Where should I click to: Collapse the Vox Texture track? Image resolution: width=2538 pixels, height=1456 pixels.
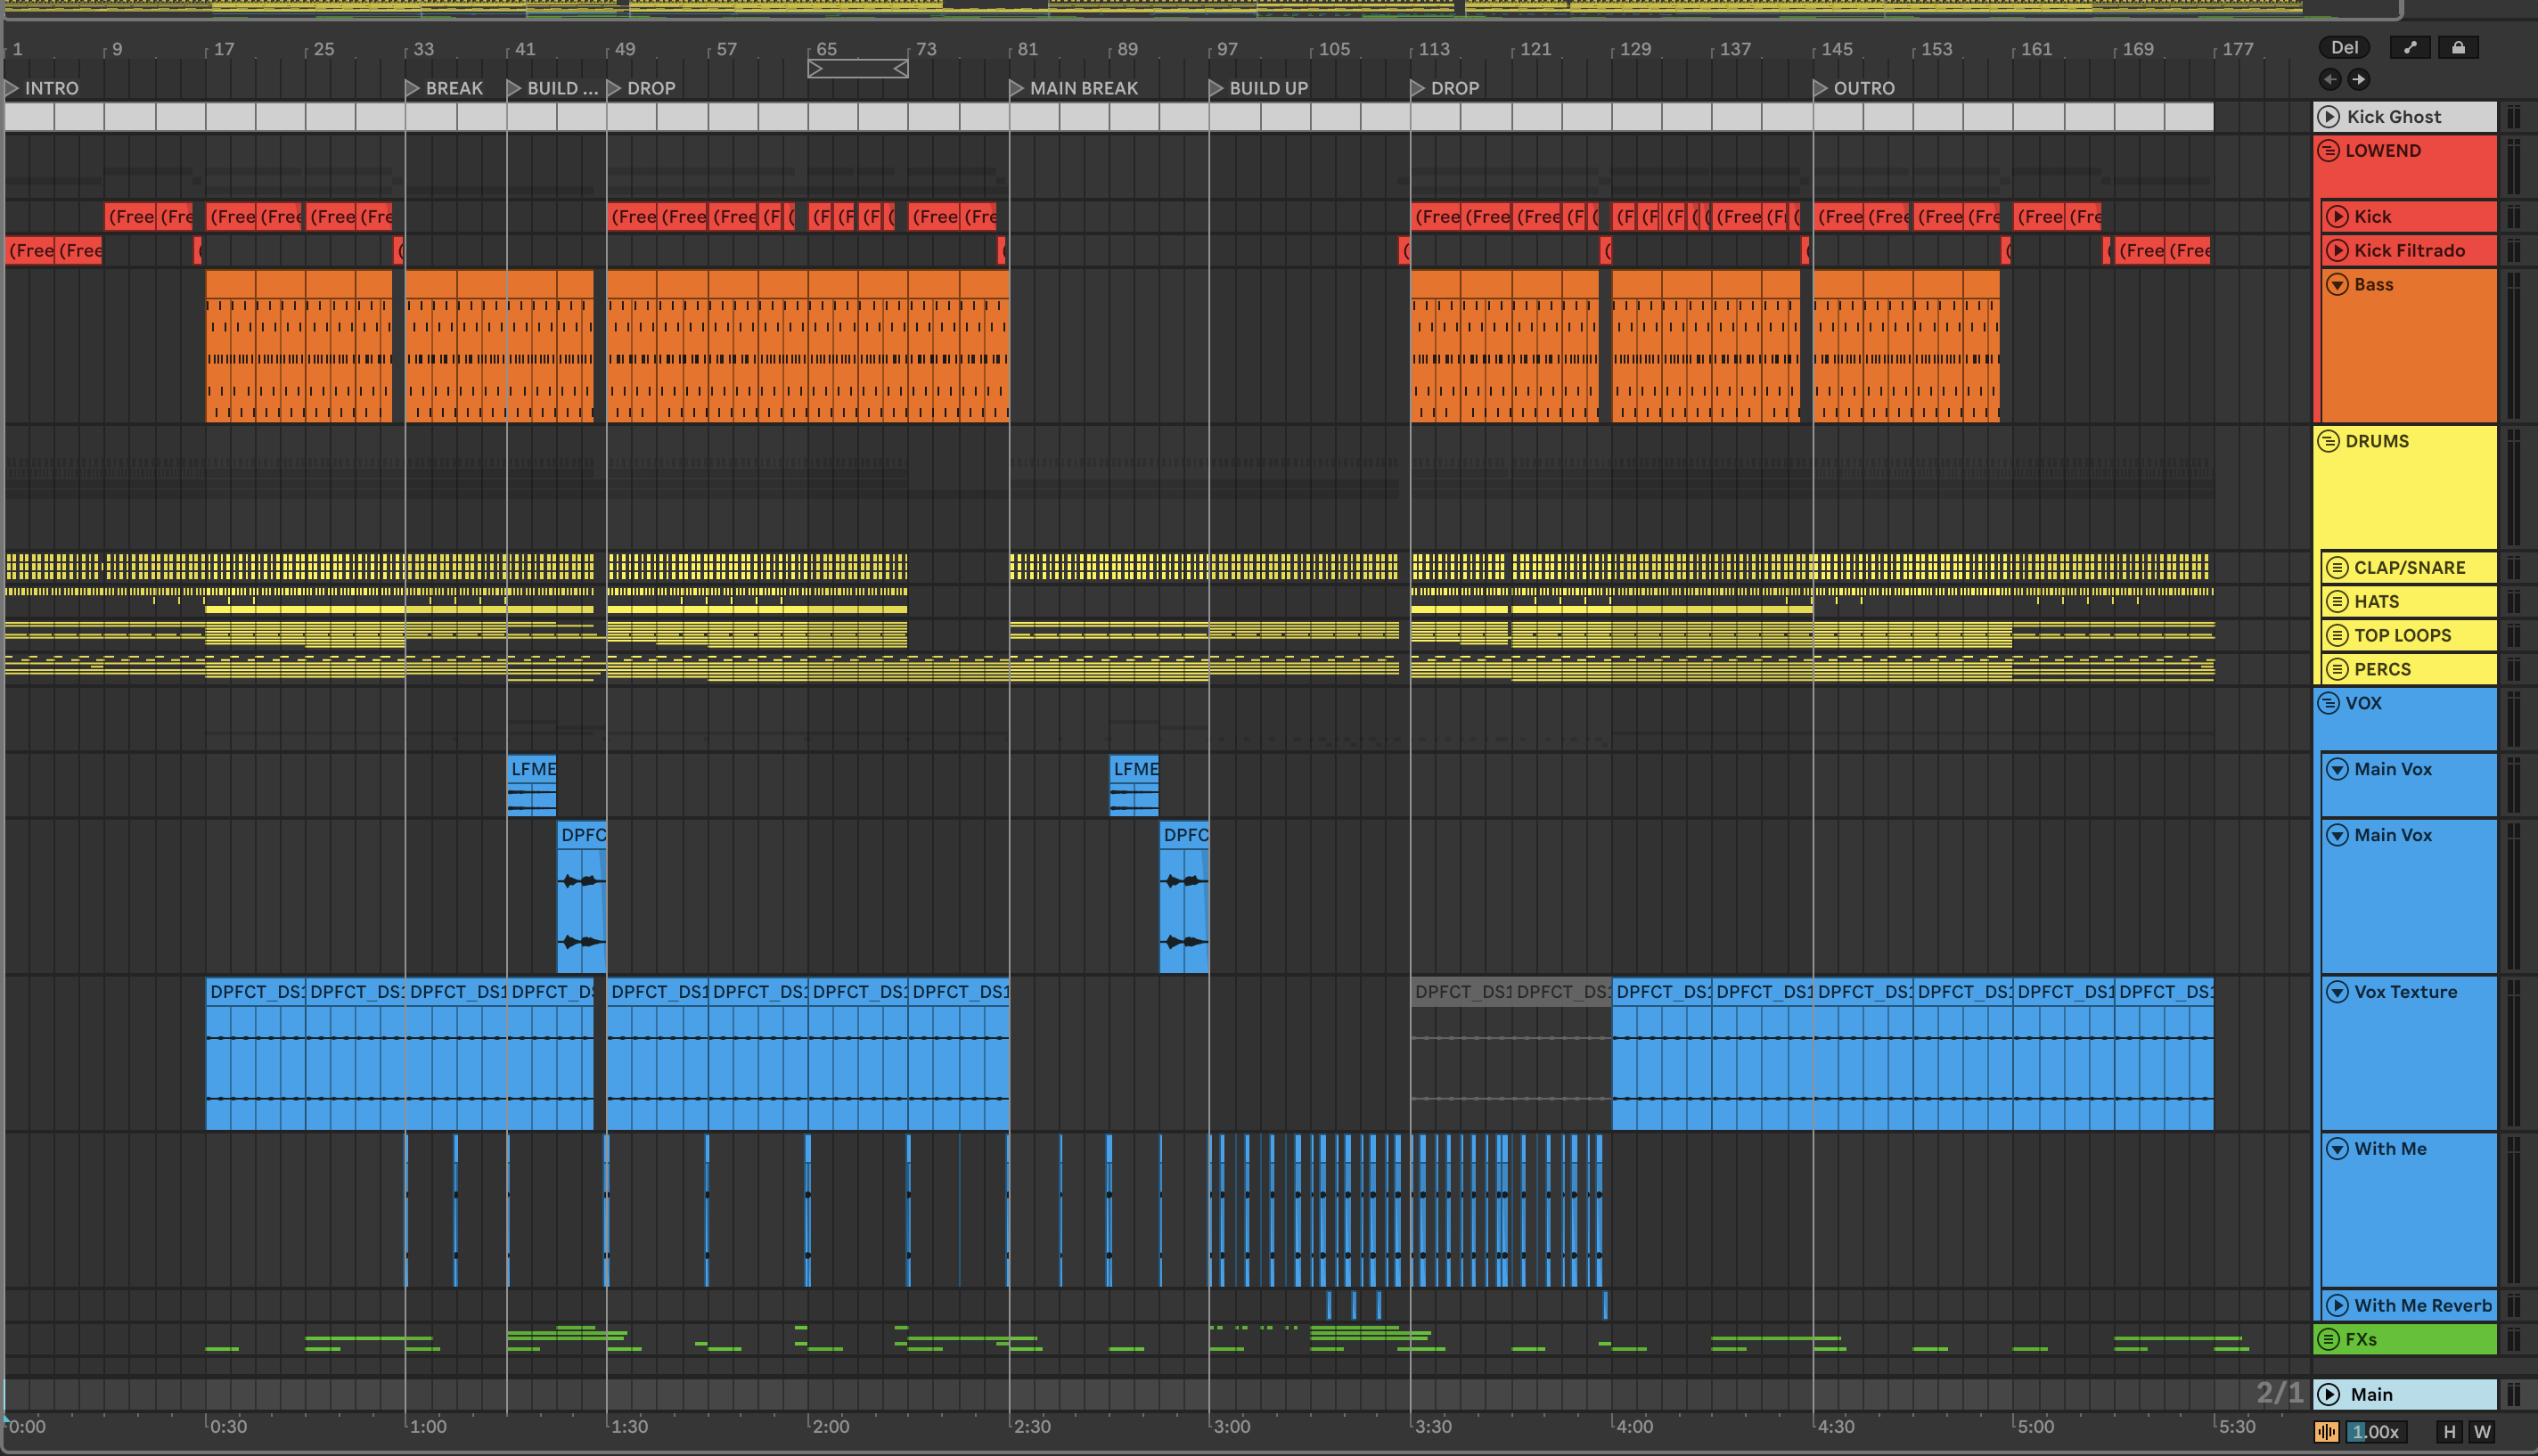point(2337,992)
